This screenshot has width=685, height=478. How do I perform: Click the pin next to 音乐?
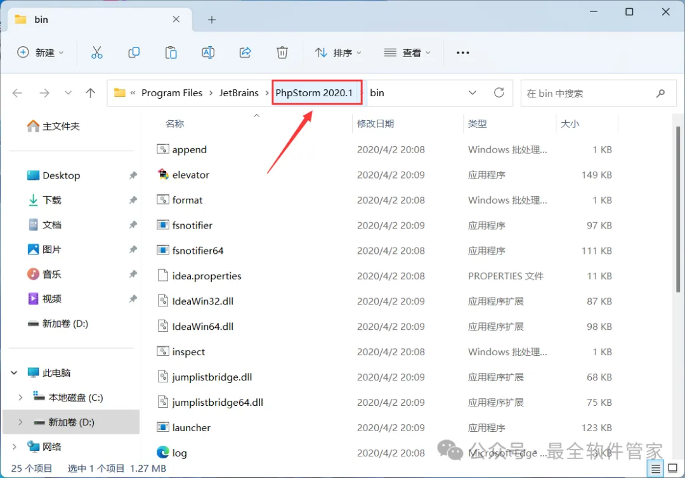click(133, 274)
